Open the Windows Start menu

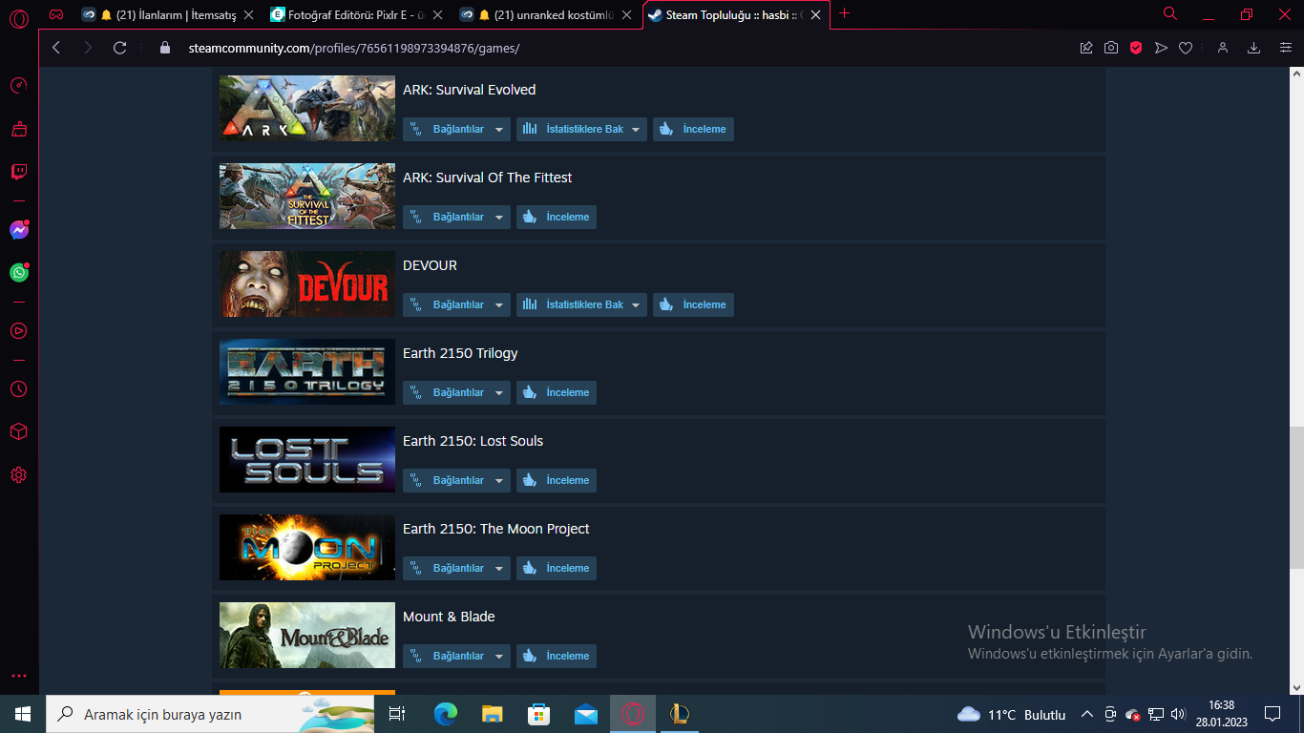[23, 714]
